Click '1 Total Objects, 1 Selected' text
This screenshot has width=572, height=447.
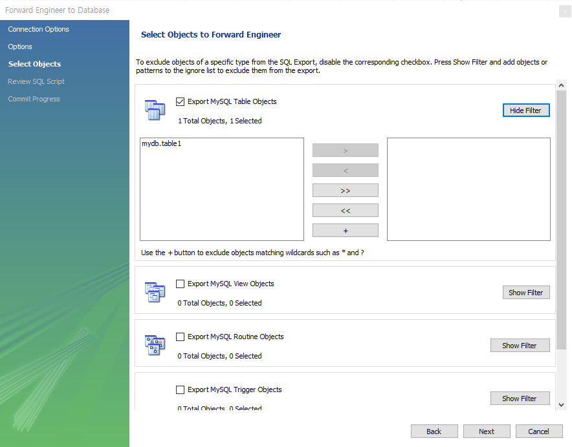tap(219, 121)
